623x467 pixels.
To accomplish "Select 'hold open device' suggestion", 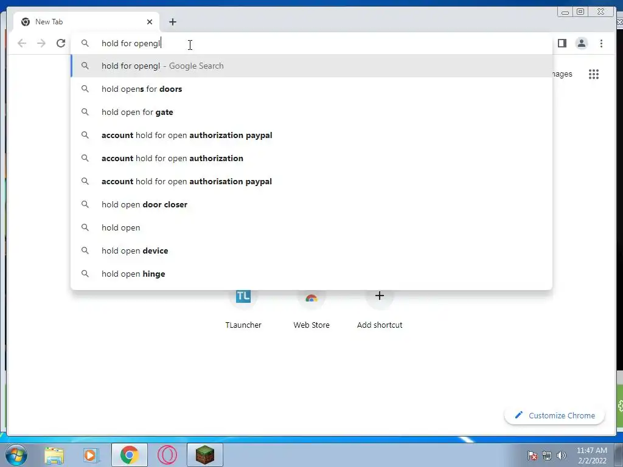I will (x=311, y=251).
